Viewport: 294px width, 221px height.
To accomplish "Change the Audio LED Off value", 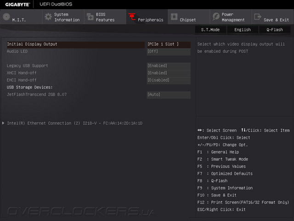I will (169, 51).
